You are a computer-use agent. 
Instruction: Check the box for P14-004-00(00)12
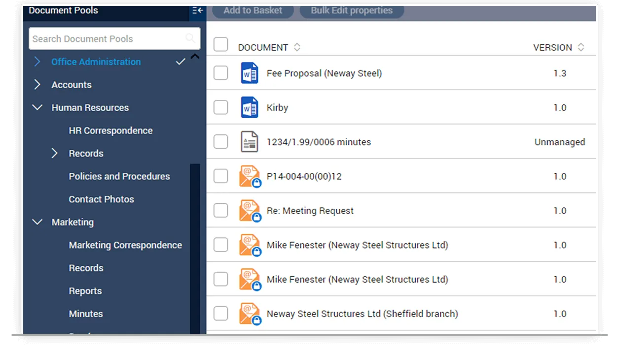click(220, 176)
